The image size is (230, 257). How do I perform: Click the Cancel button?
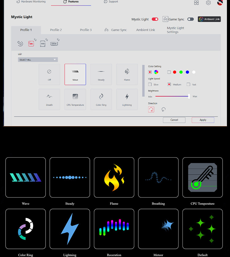point(174,120)
